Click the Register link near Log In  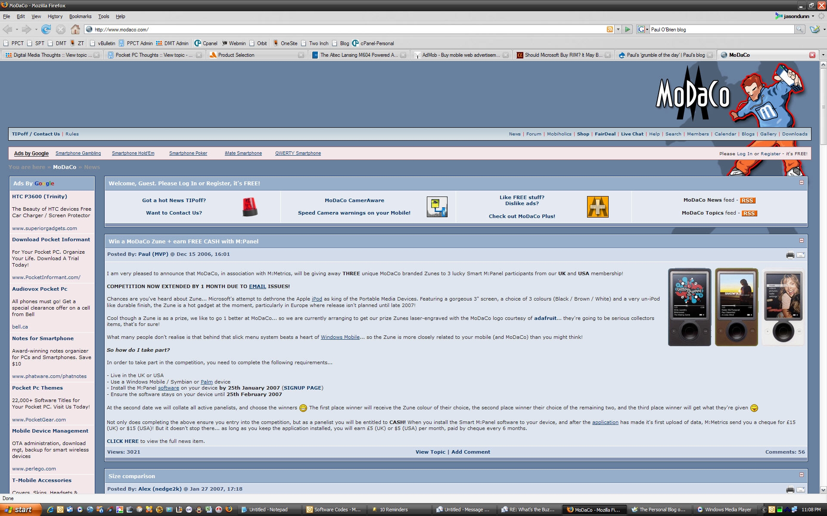(771, 154)
